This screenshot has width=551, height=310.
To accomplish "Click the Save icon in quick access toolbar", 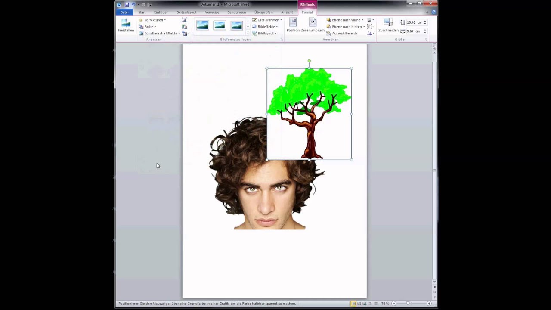I will coord(127,4).
